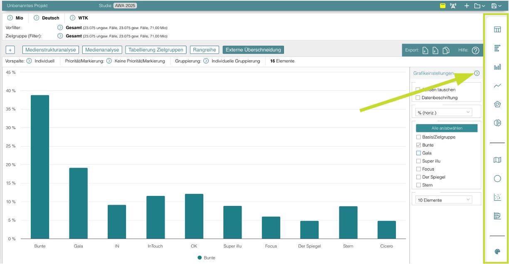This screenshot has width=509, height=264.
Task: Open the color palette icon
Action: pyautogui.click(x=497, y=252)
